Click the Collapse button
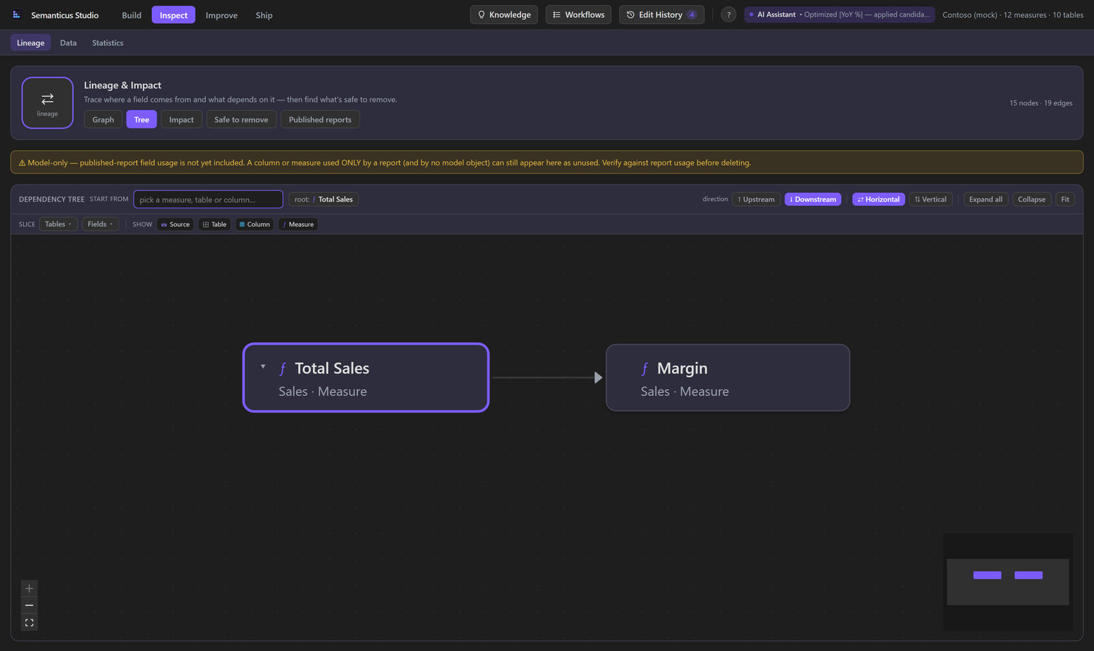 1032,199
